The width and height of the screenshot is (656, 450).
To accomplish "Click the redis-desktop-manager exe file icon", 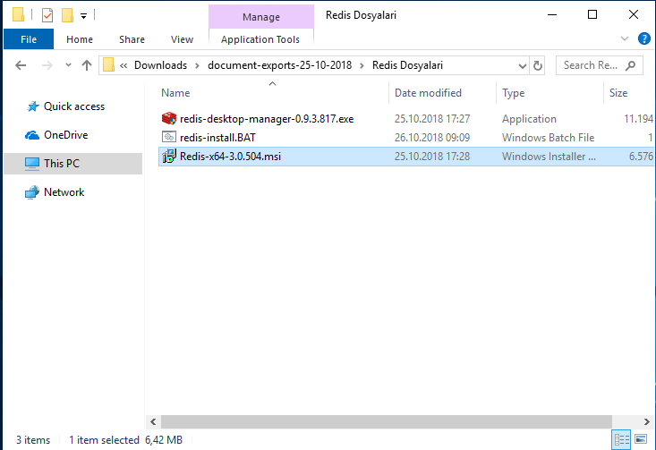I will 169,119.
